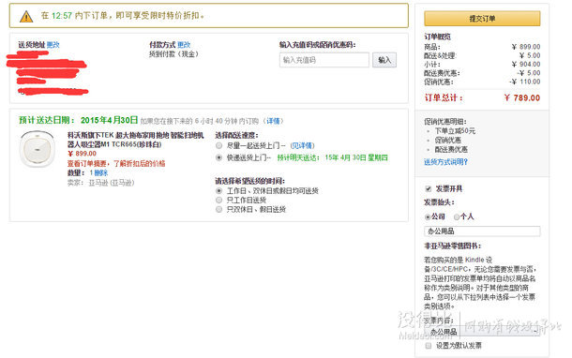
Task: Open the 科沃斯 TEK vacuum product title
Action: tap(135, 140)
